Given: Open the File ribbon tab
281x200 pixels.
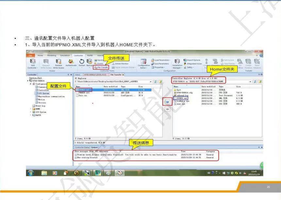Looking at the screenshot, I should coord(30,55).
